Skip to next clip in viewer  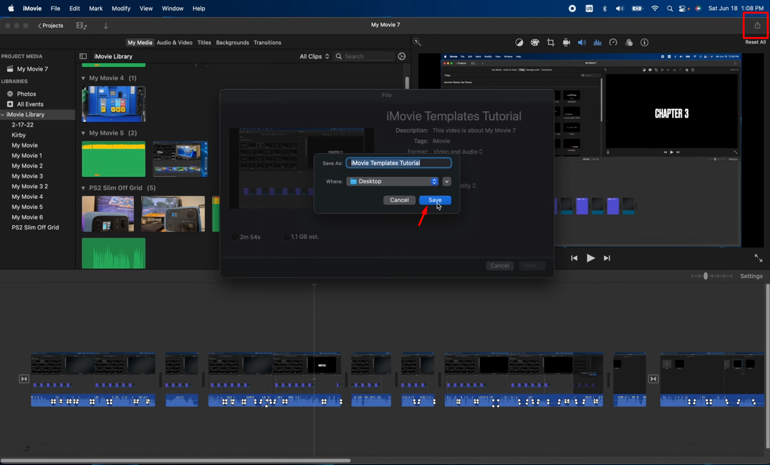[x=607, y=258]
